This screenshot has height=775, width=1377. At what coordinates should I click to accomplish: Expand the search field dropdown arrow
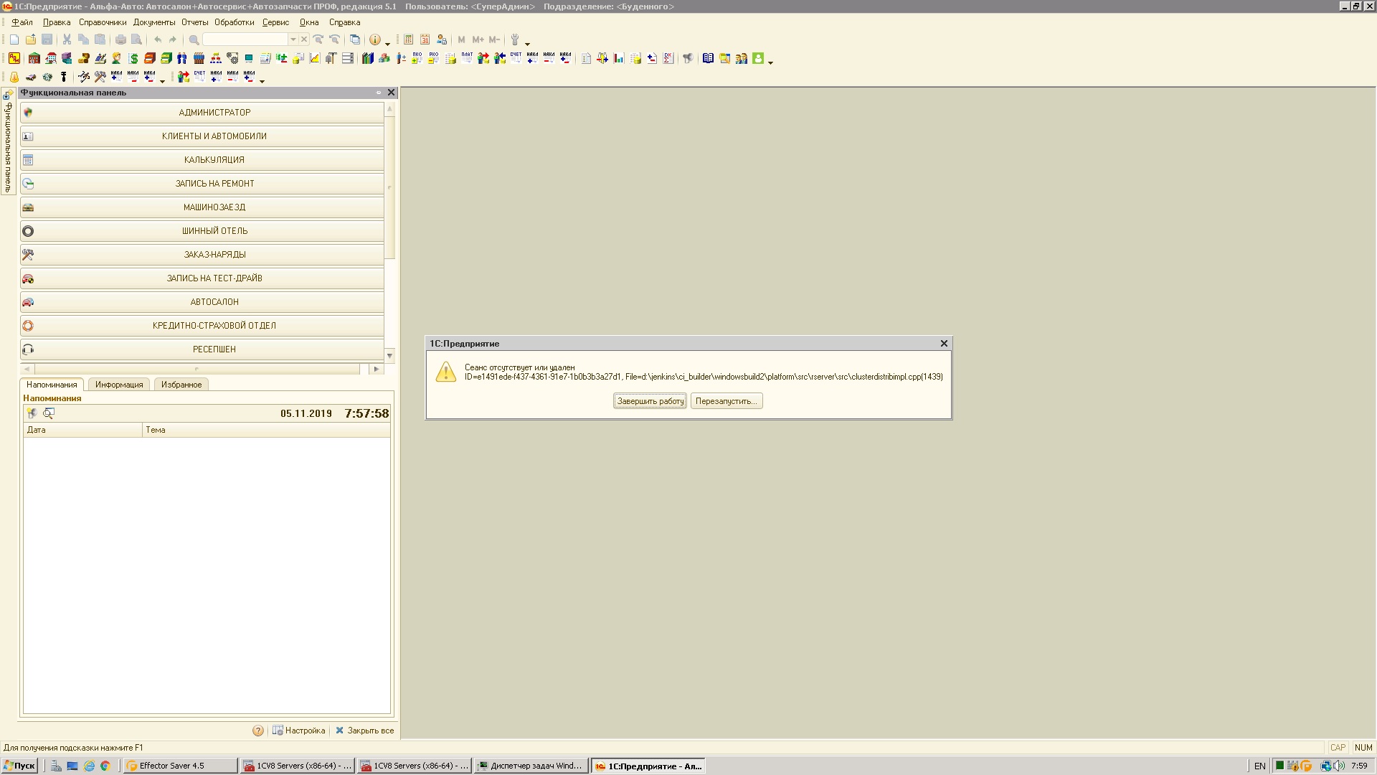click(293, 39)
